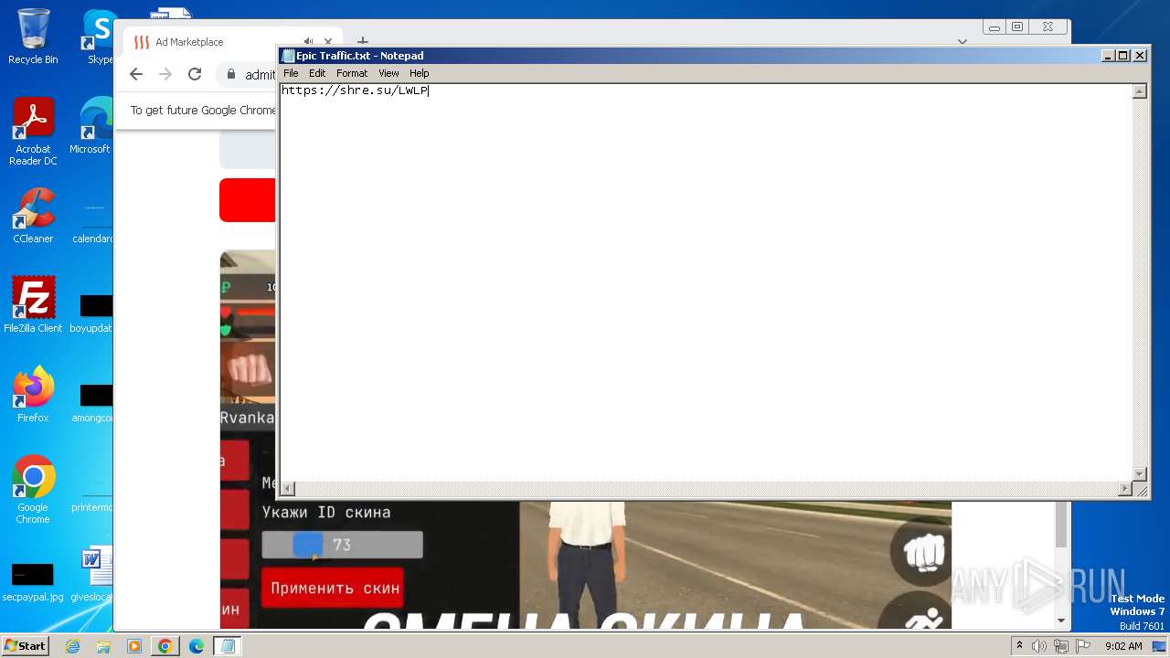The height and width of the screenshot is (658, 1170).
Task: Open the Skype desktop shortcut
Action: point(99,37)
